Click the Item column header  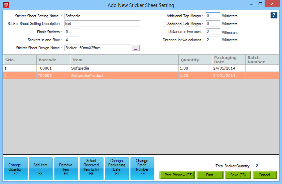tap(124, 60)
